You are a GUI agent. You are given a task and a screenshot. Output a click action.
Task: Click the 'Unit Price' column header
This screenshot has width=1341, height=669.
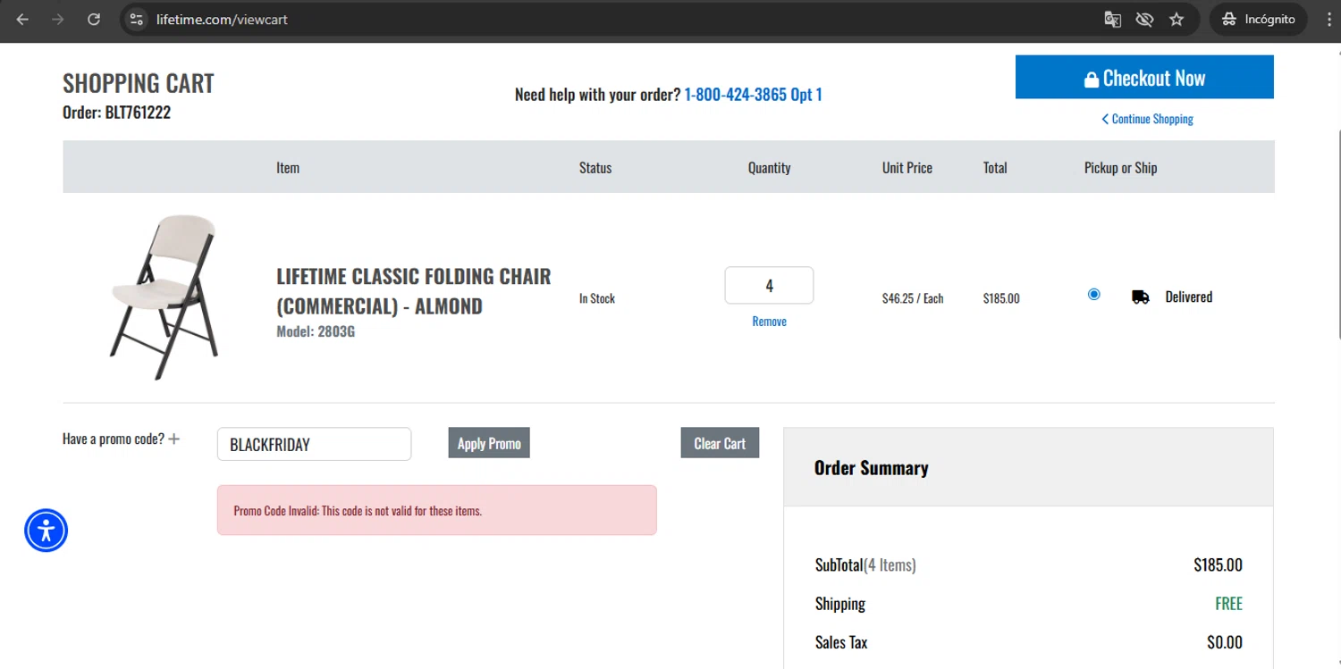click(907, 167)
